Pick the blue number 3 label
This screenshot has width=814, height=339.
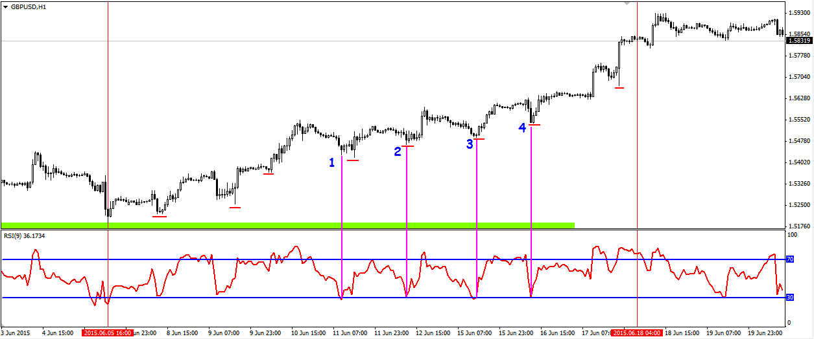tap(470, 144)
